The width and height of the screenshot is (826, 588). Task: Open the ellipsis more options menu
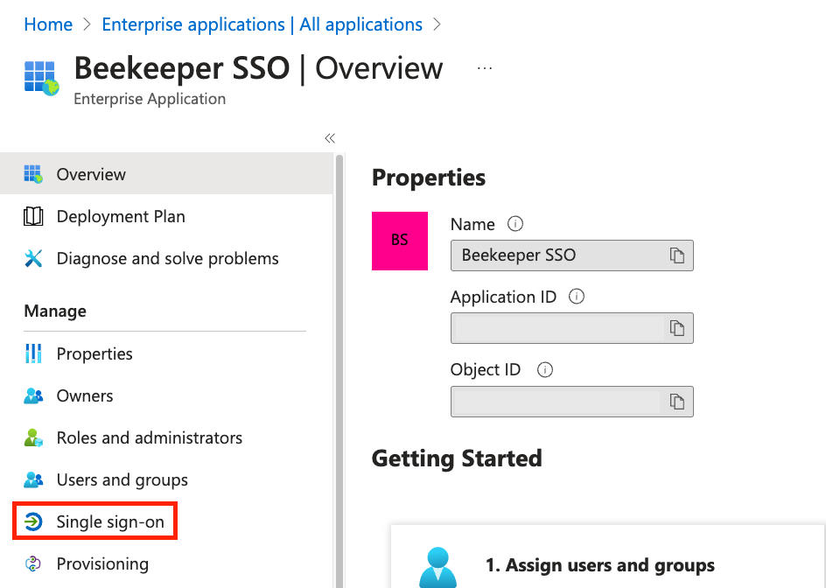(x=484, y=68)
